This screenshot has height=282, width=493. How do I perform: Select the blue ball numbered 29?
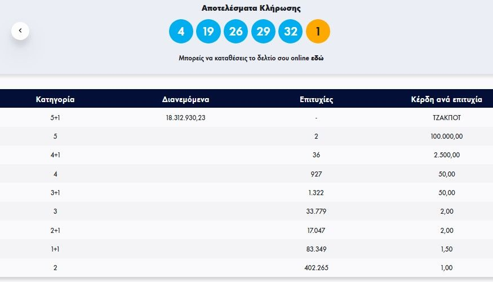[x=263, y=32]
